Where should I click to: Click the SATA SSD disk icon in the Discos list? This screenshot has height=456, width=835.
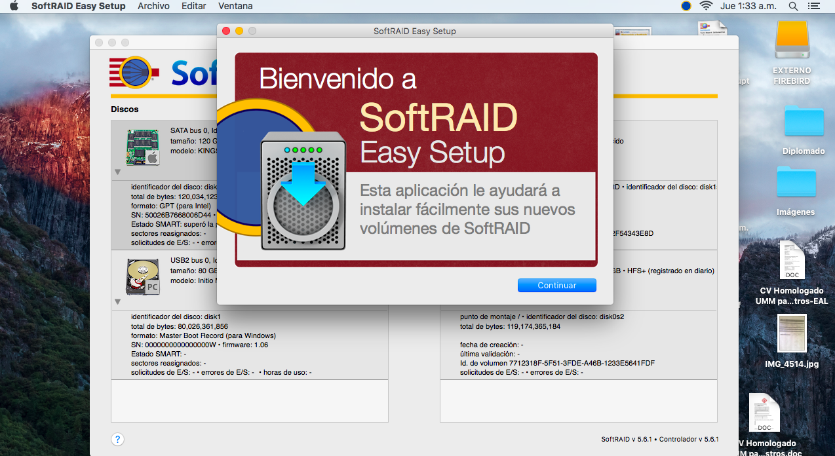143,147
